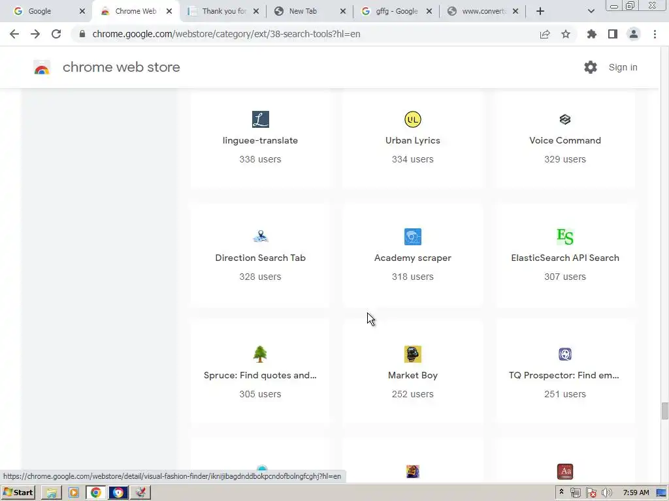Image resolution: width=669 pixels, height=501 pixels.
Task: Open the Chrome profile avatar menu
Action: coord(634,34)
